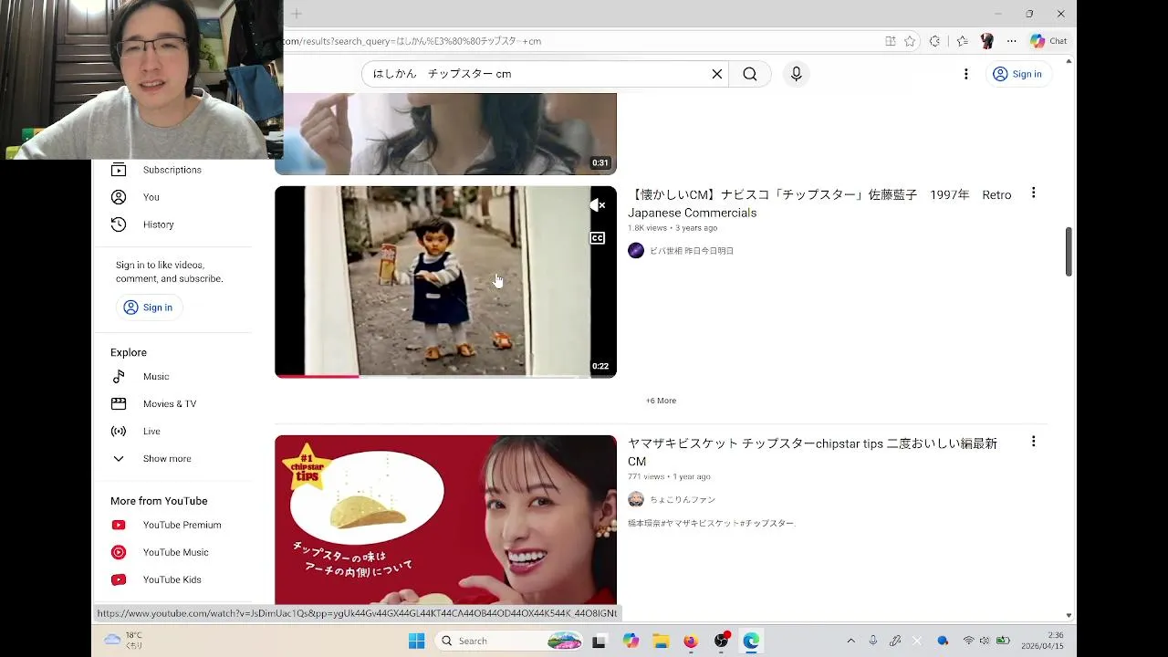Click the Sign in button in sidebar

point(149,308)
